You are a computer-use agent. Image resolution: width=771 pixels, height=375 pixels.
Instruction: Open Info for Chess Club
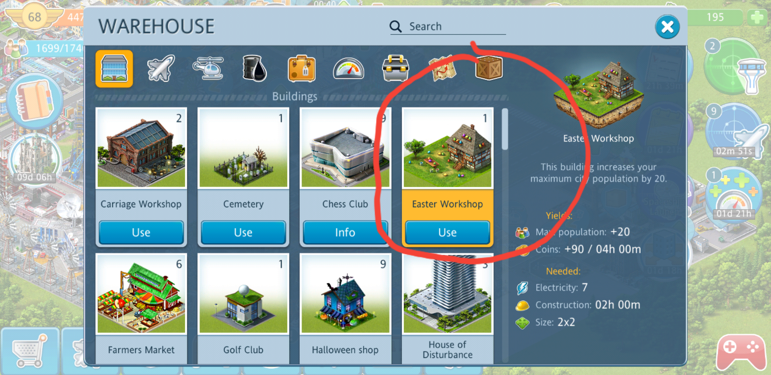pos(345,232)
